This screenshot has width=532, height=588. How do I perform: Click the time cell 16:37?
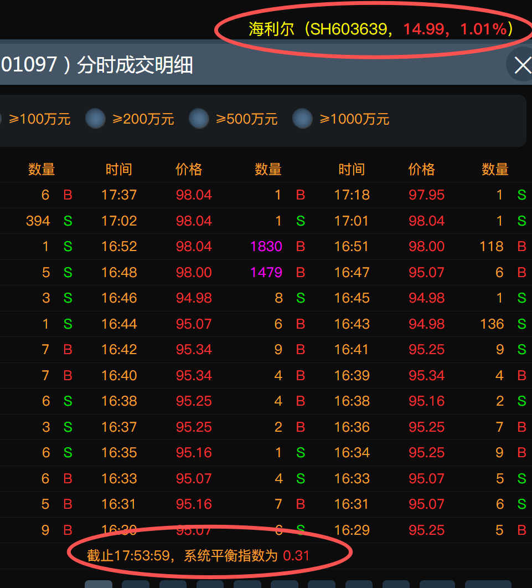click(119, 427)
